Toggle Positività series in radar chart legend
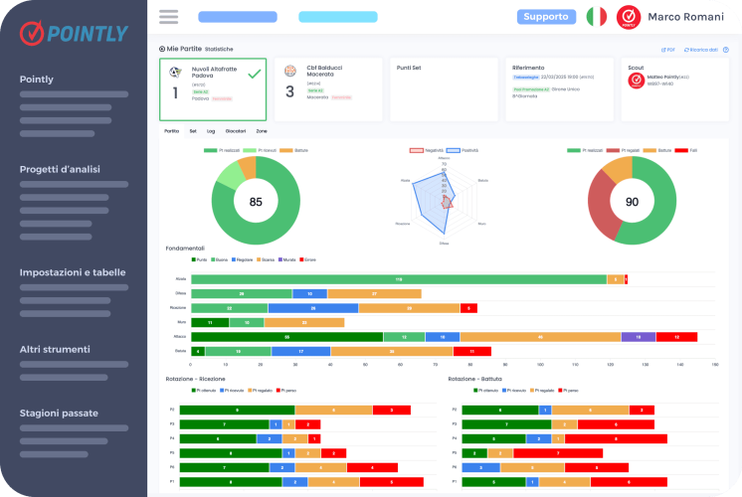Viewport: 742px width, 497px height. coord(463,150)
